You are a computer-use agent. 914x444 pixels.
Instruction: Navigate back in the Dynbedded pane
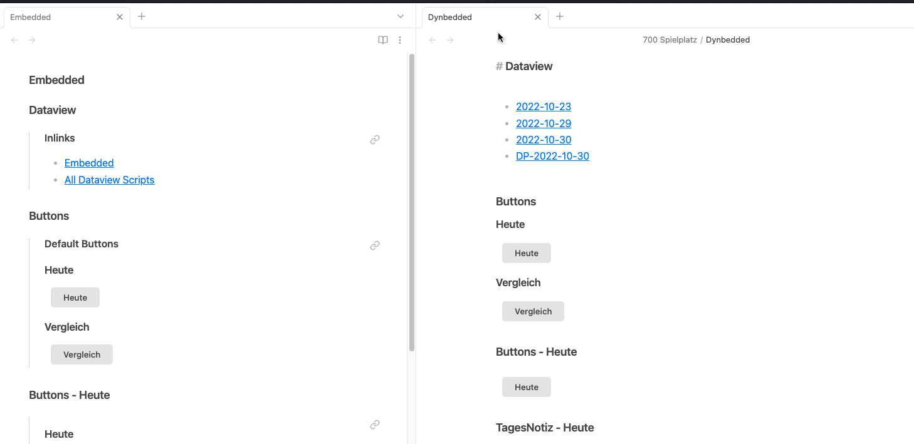click(433, 40)
